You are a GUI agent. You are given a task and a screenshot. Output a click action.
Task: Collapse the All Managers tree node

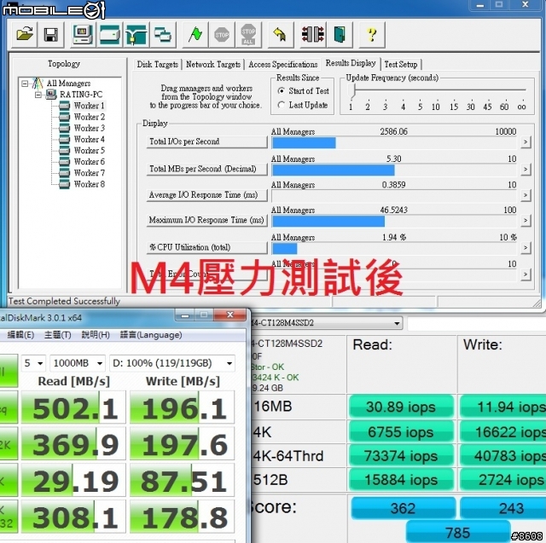pos(25,84)
